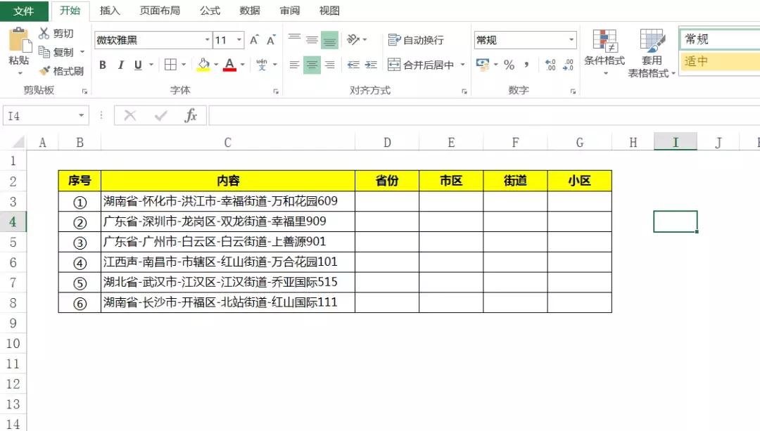Enable Wrap Text (自动换行)
The image size is (760, 431).
coord(417,40)
